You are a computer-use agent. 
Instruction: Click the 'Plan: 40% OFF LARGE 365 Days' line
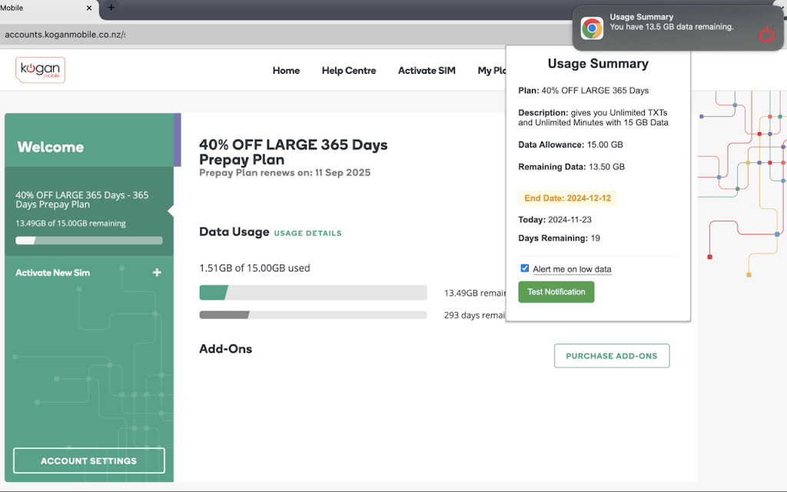tap(583, 91)
